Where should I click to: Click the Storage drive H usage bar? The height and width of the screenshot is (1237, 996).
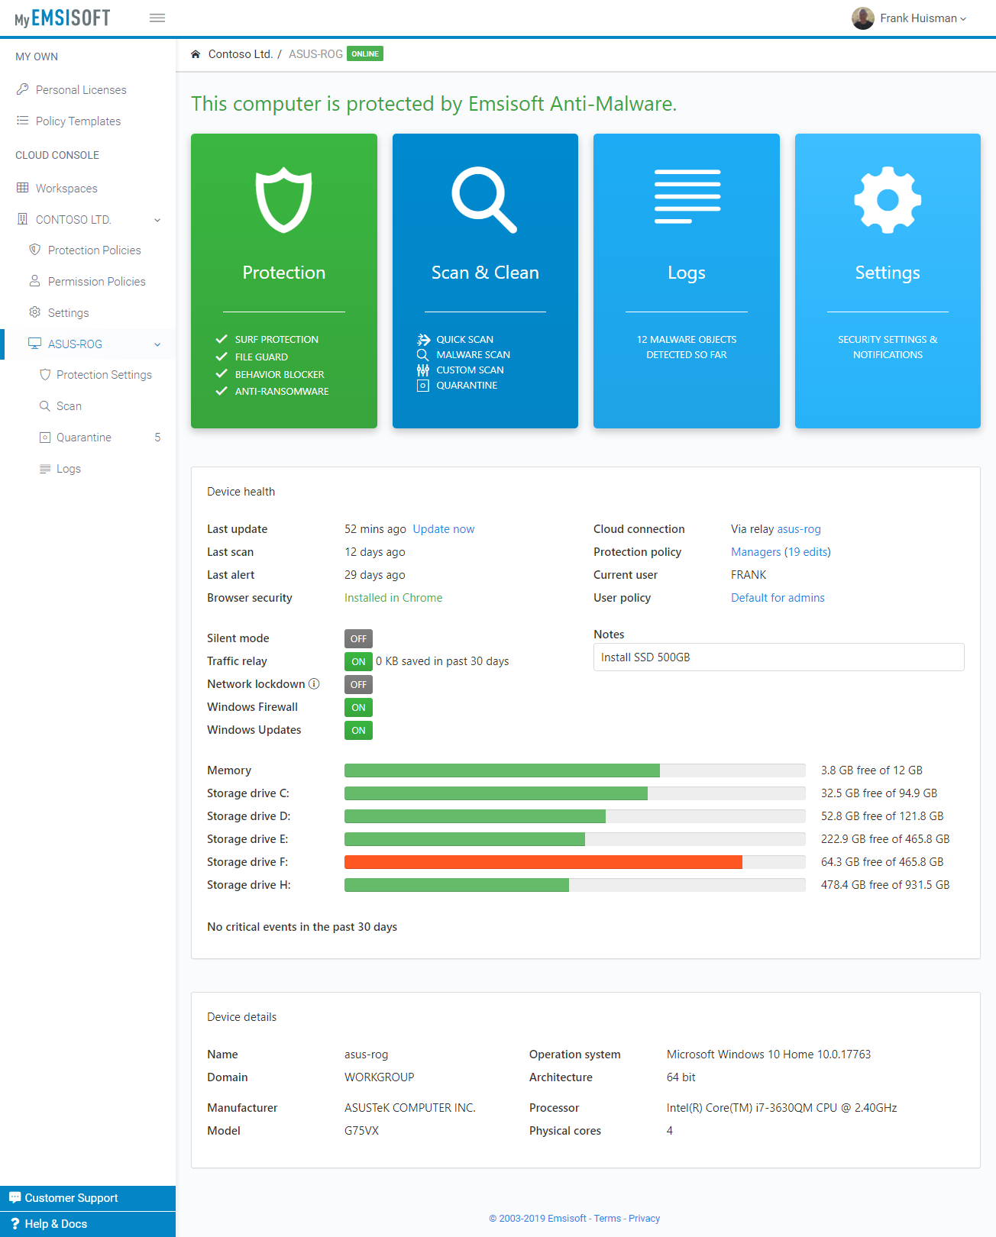pyautogui.click(x=574, y=885)
